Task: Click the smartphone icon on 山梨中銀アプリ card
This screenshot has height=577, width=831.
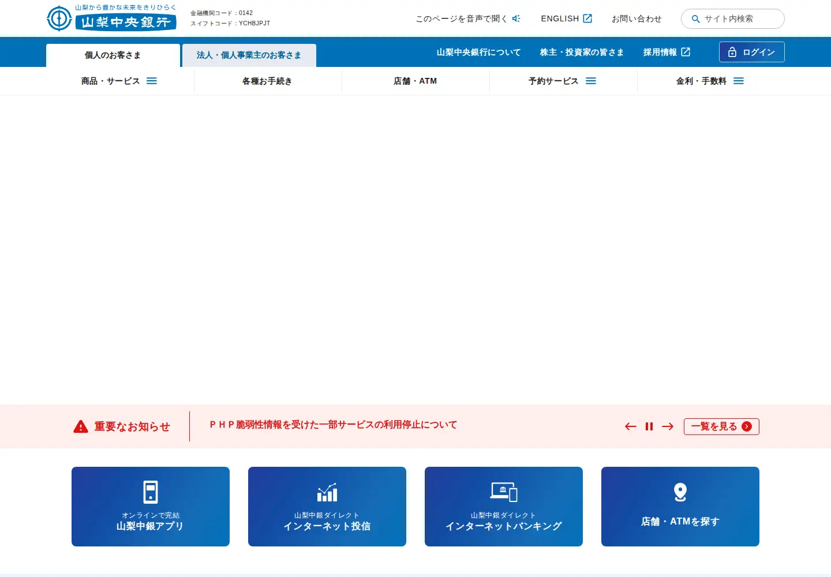Action: (x=151, y=492)
